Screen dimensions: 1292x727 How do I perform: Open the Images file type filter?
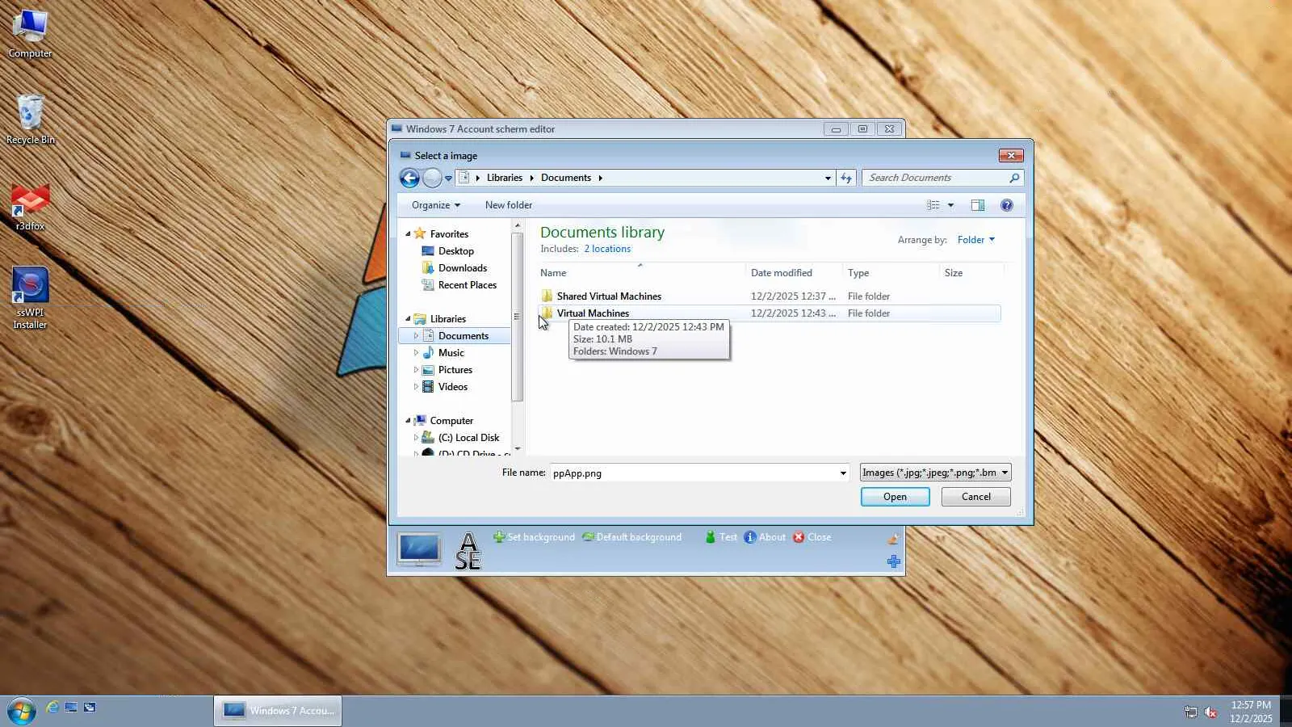coord(935,473)
